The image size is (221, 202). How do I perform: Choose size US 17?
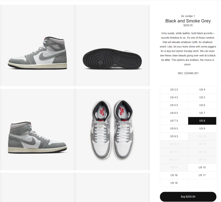tap(202, 175)
